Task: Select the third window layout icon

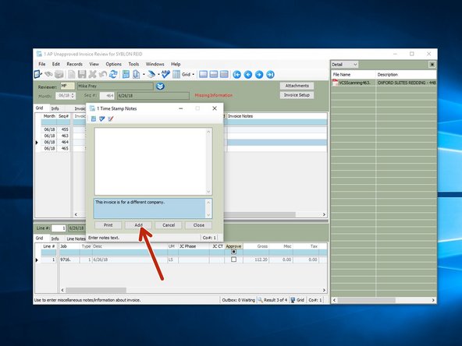Action: click(x=224, y=75)
